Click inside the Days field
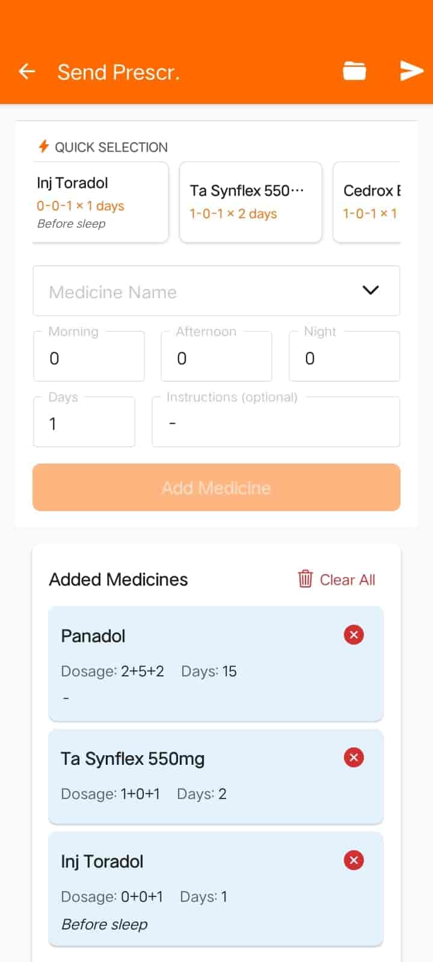433x962 pixels. click(x=84, y=421)
